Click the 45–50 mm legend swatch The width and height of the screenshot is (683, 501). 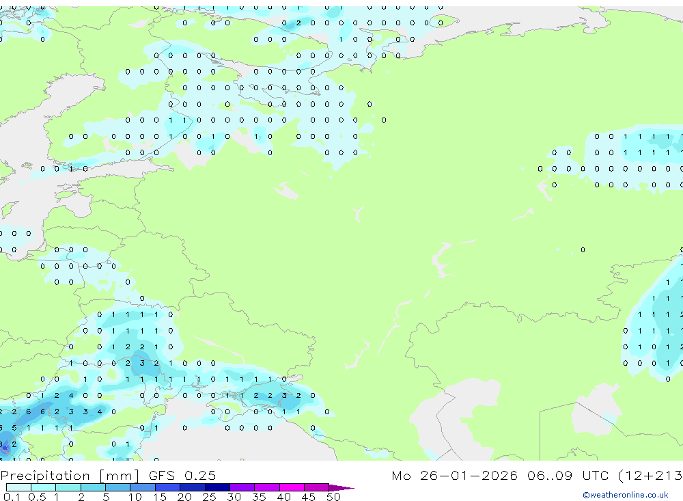click(317, 487)
